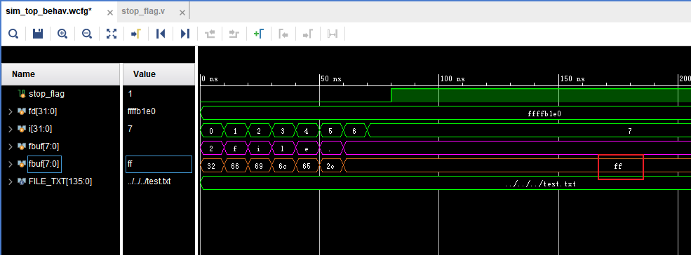The width and height of the screenshot is (691, 255).
Task: Expand the fd[31:0] signal
Action: [x=11, y=111]
